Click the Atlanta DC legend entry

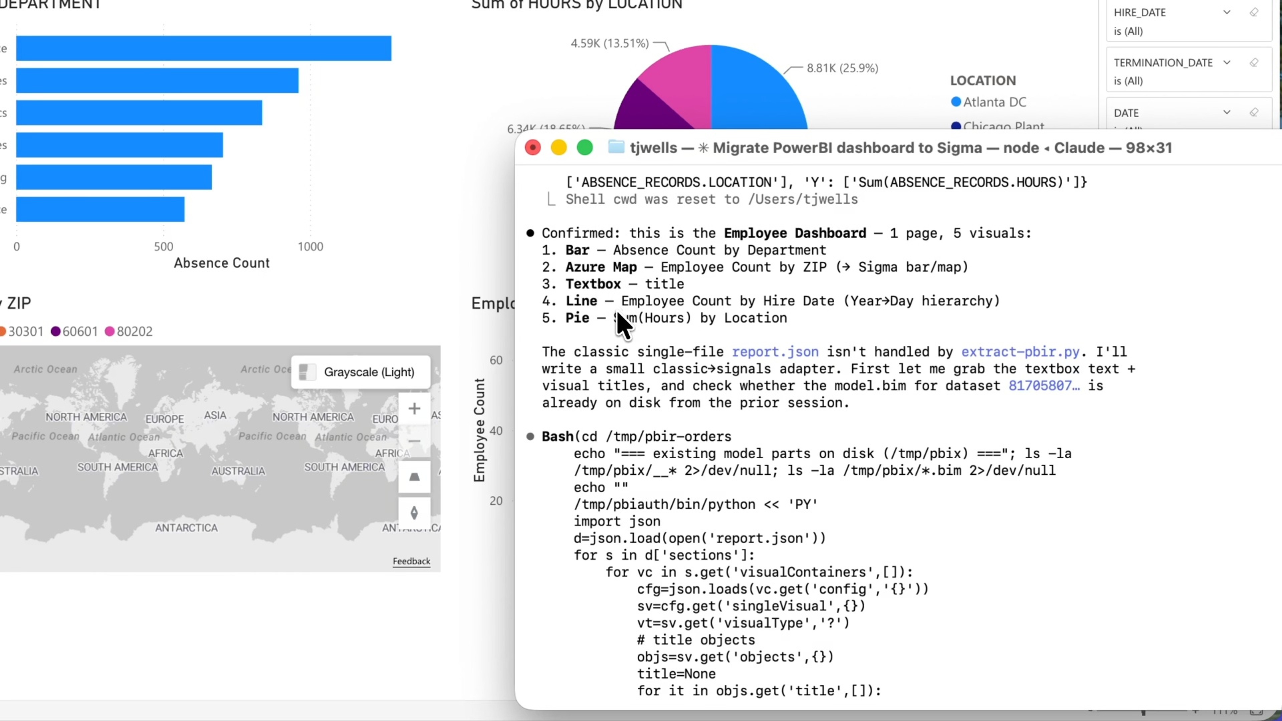(989, 102)
